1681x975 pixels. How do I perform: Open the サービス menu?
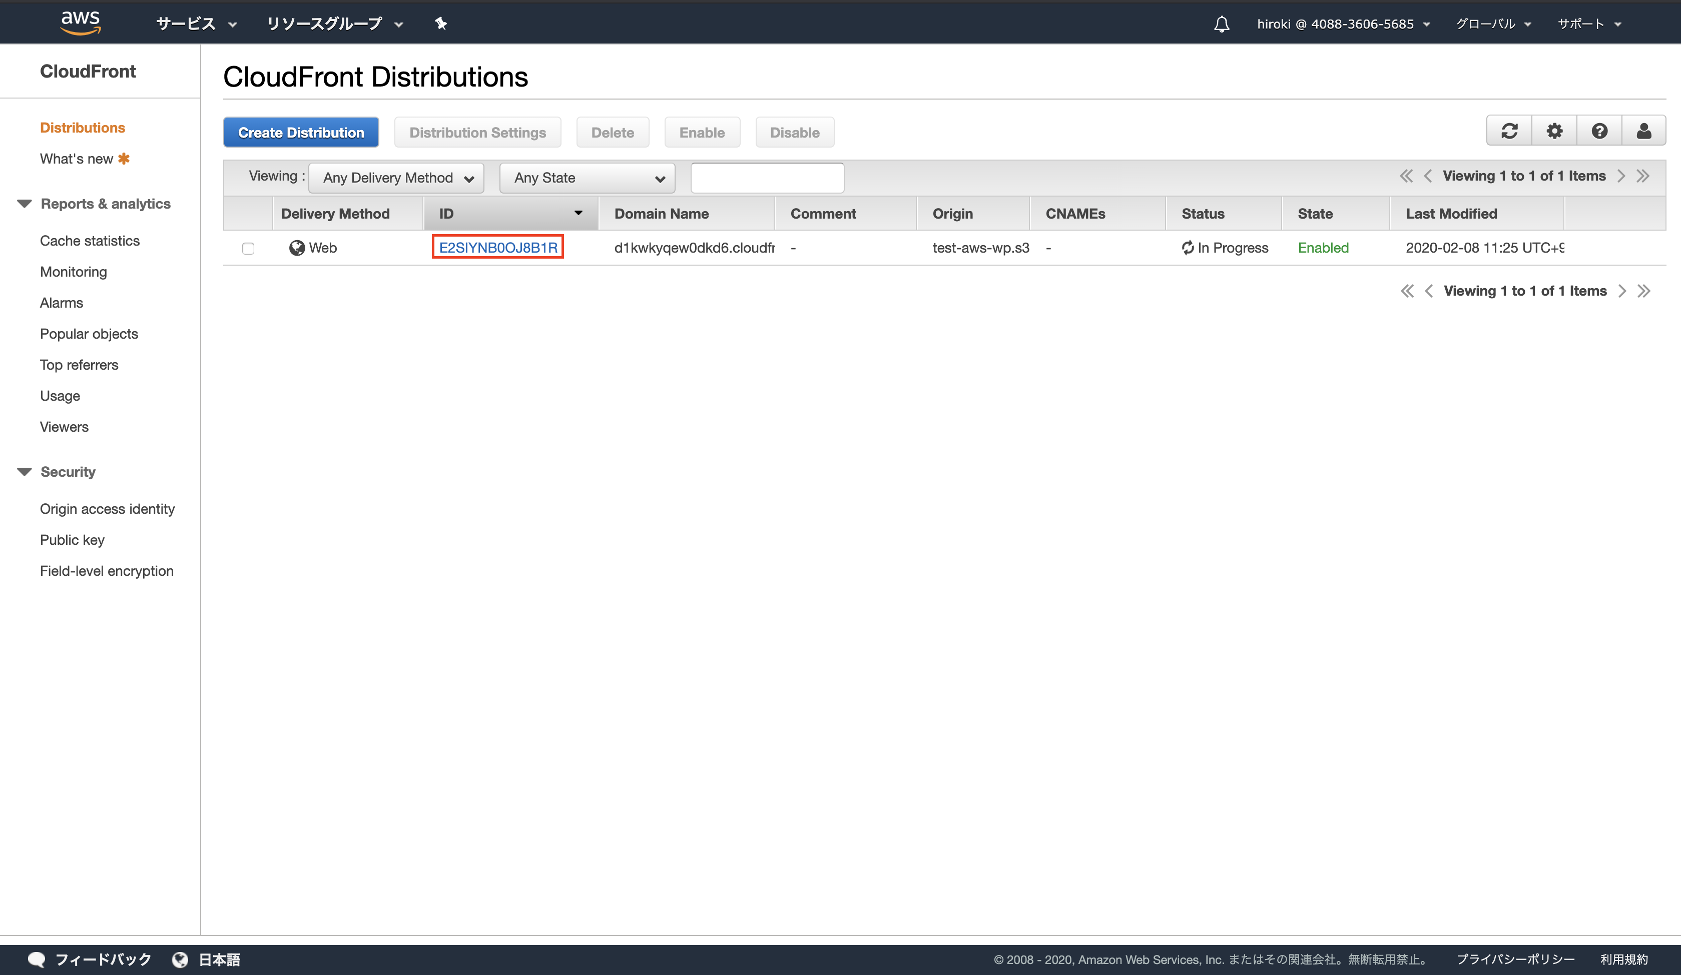click(x=196, y=24)
